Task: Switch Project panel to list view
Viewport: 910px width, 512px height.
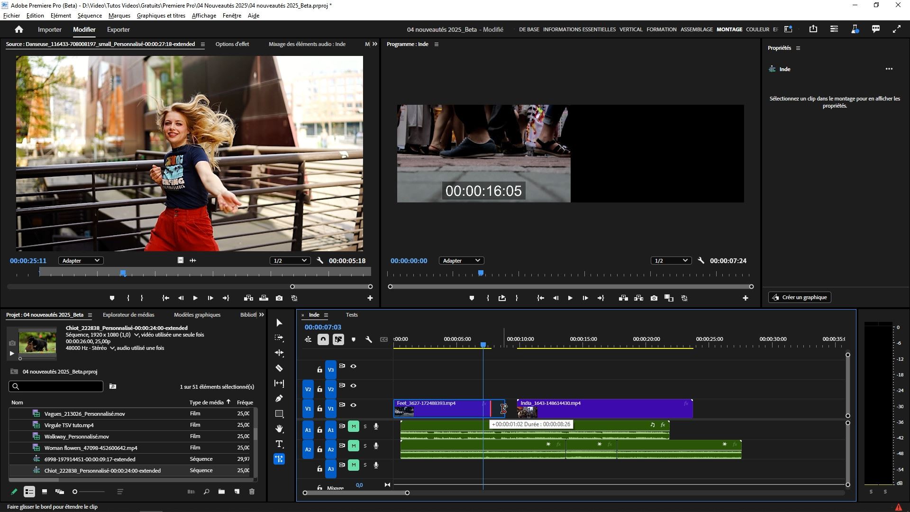Action: coord(29,492)
